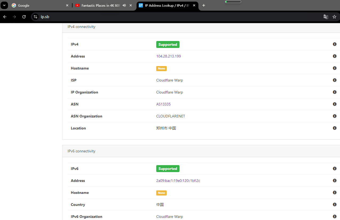Click the info icon for IPv4 Address
This screenshot has height=220, width=340.
(x=335, y=56)
